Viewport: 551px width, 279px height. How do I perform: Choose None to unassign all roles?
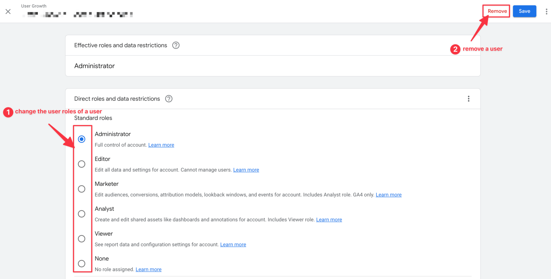[x=82, y=263]
